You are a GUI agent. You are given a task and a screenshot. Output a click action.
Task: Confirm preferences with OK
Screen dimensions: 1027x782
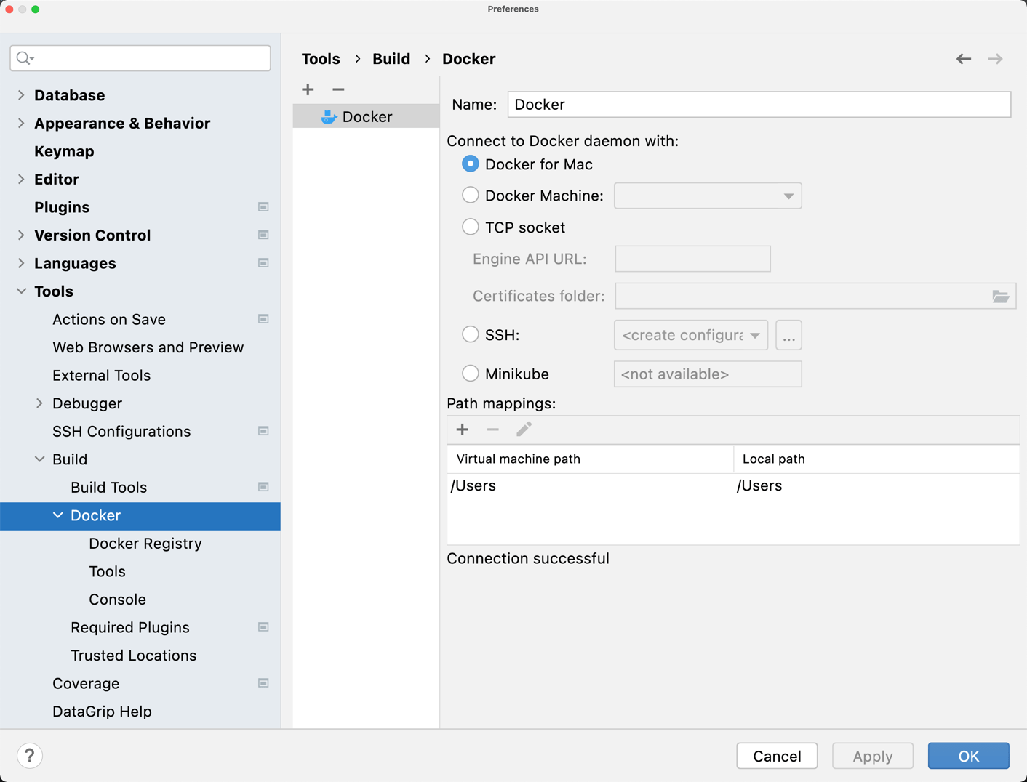[x=968, y=756]
